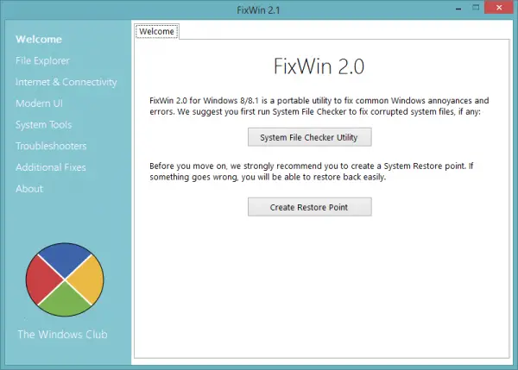
Task: Select the Welcome tab
Action: pyautogui.click(x=156, y=31)
